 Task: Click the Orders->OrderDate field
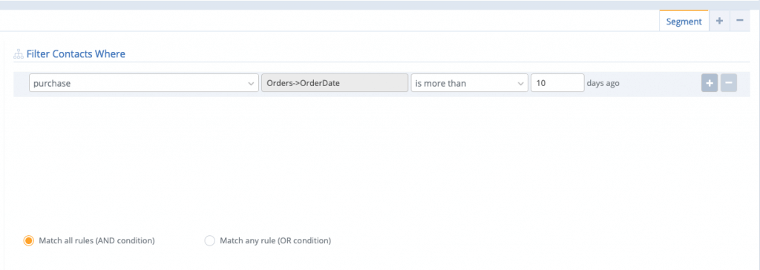[335, 83]
